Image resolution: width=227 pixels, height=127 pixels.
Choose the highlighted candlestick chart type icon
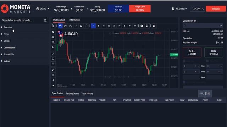[x=60, y=26]
